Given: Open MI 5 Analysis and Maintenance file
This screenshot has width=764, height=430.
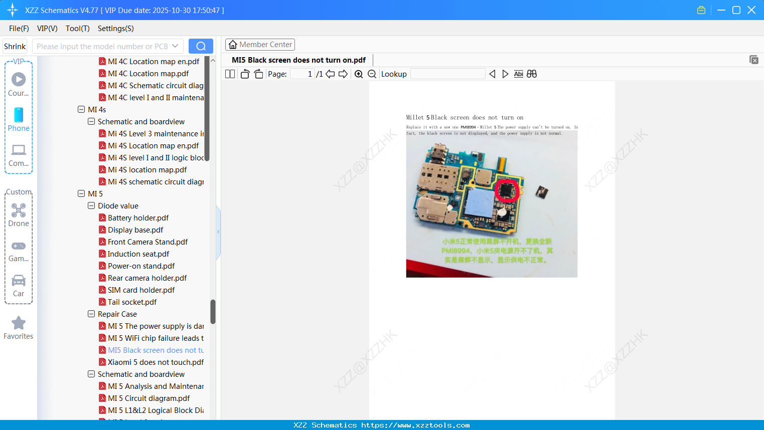Looking at the screenshot, I should point(156,386).
